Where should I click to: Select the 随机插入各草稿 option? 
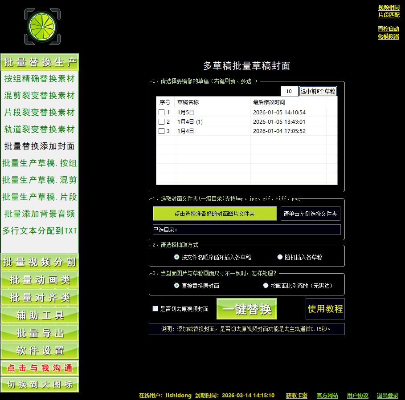pos(280,256)
